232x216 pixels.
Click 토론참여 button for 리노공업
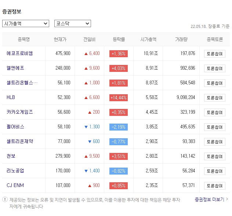pyautogui.click(x=215, y=171)
